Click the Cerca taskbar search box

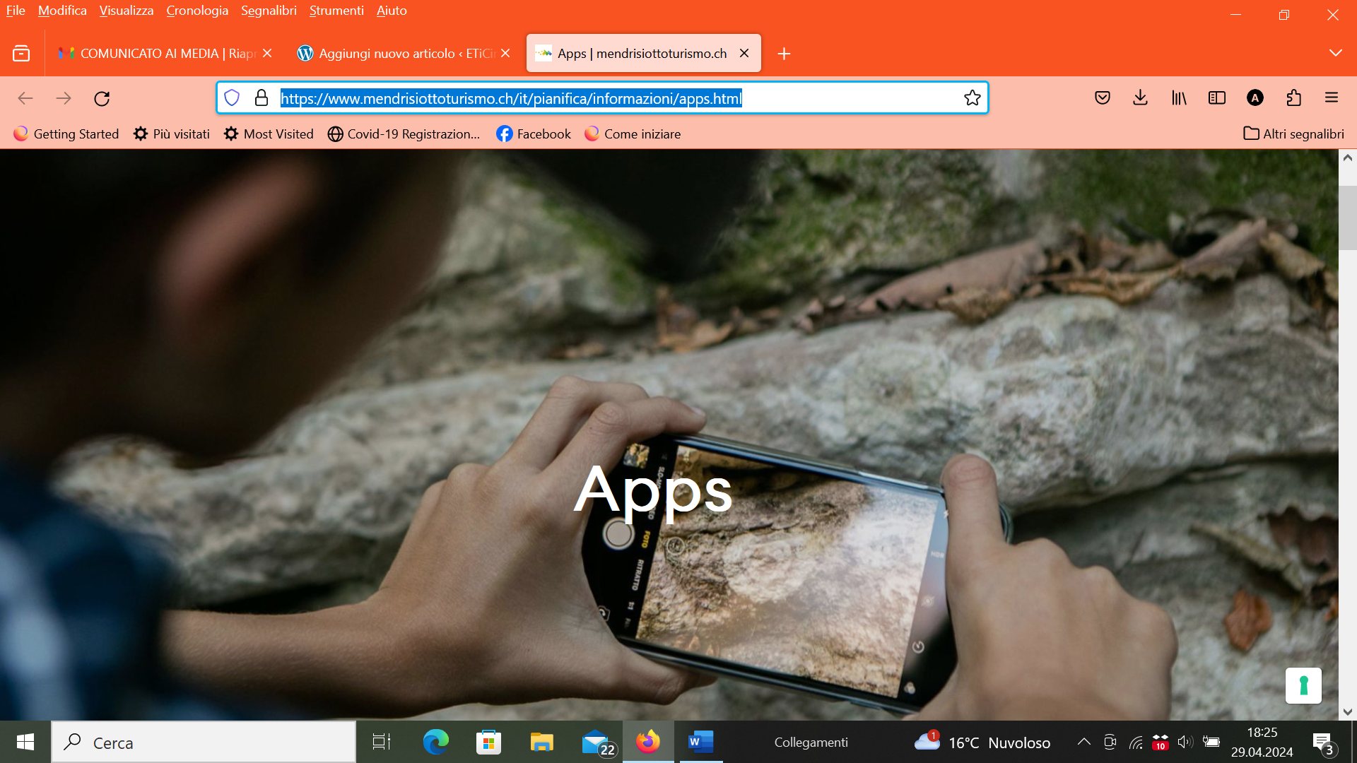pos(204,743)
